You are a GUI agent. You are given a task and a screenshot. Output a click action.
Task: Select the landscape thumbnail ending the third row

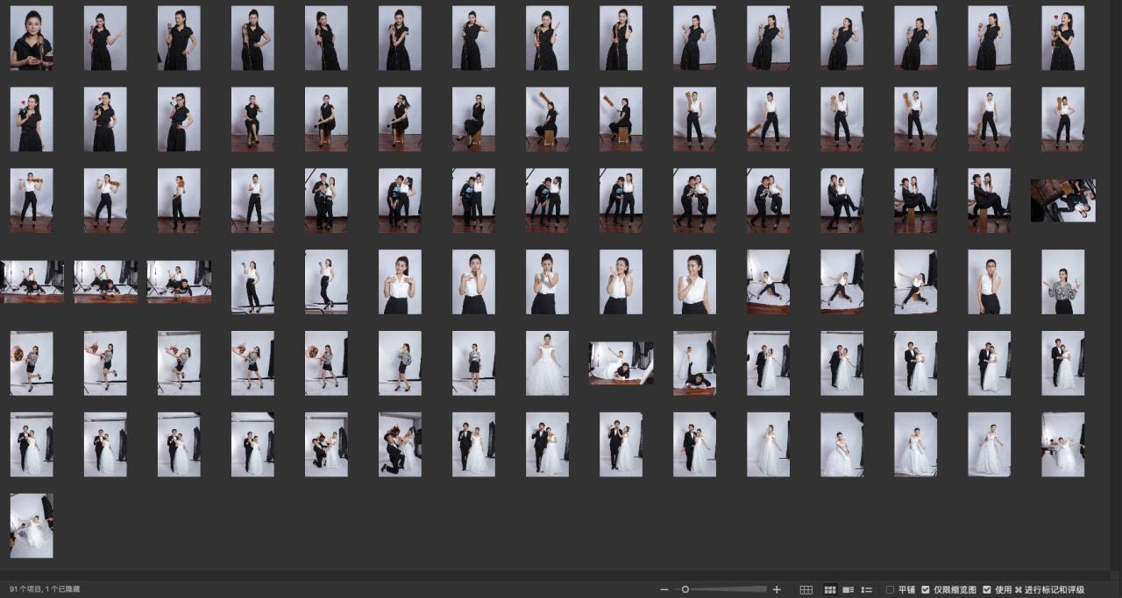1062,201
